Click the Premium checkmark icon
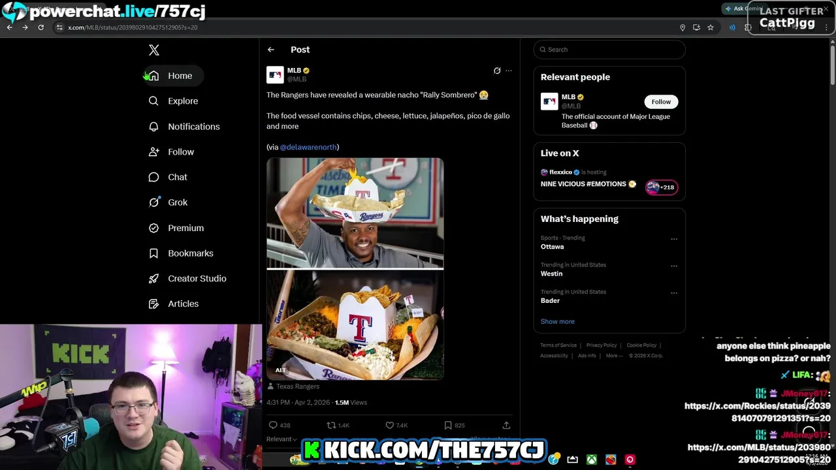836x470 pixels. click(x=153, y=228)
